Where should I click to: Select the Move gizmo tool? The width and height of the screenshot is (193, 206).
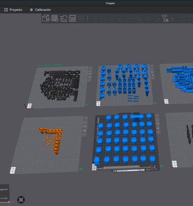coord(95,19)
